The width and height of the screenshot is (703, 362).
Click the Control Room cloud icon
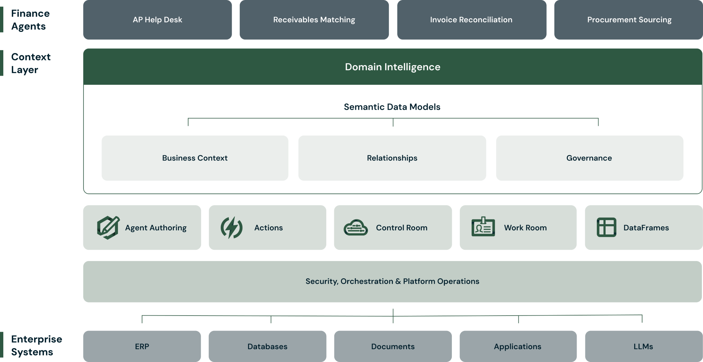(x=356, y=227)
